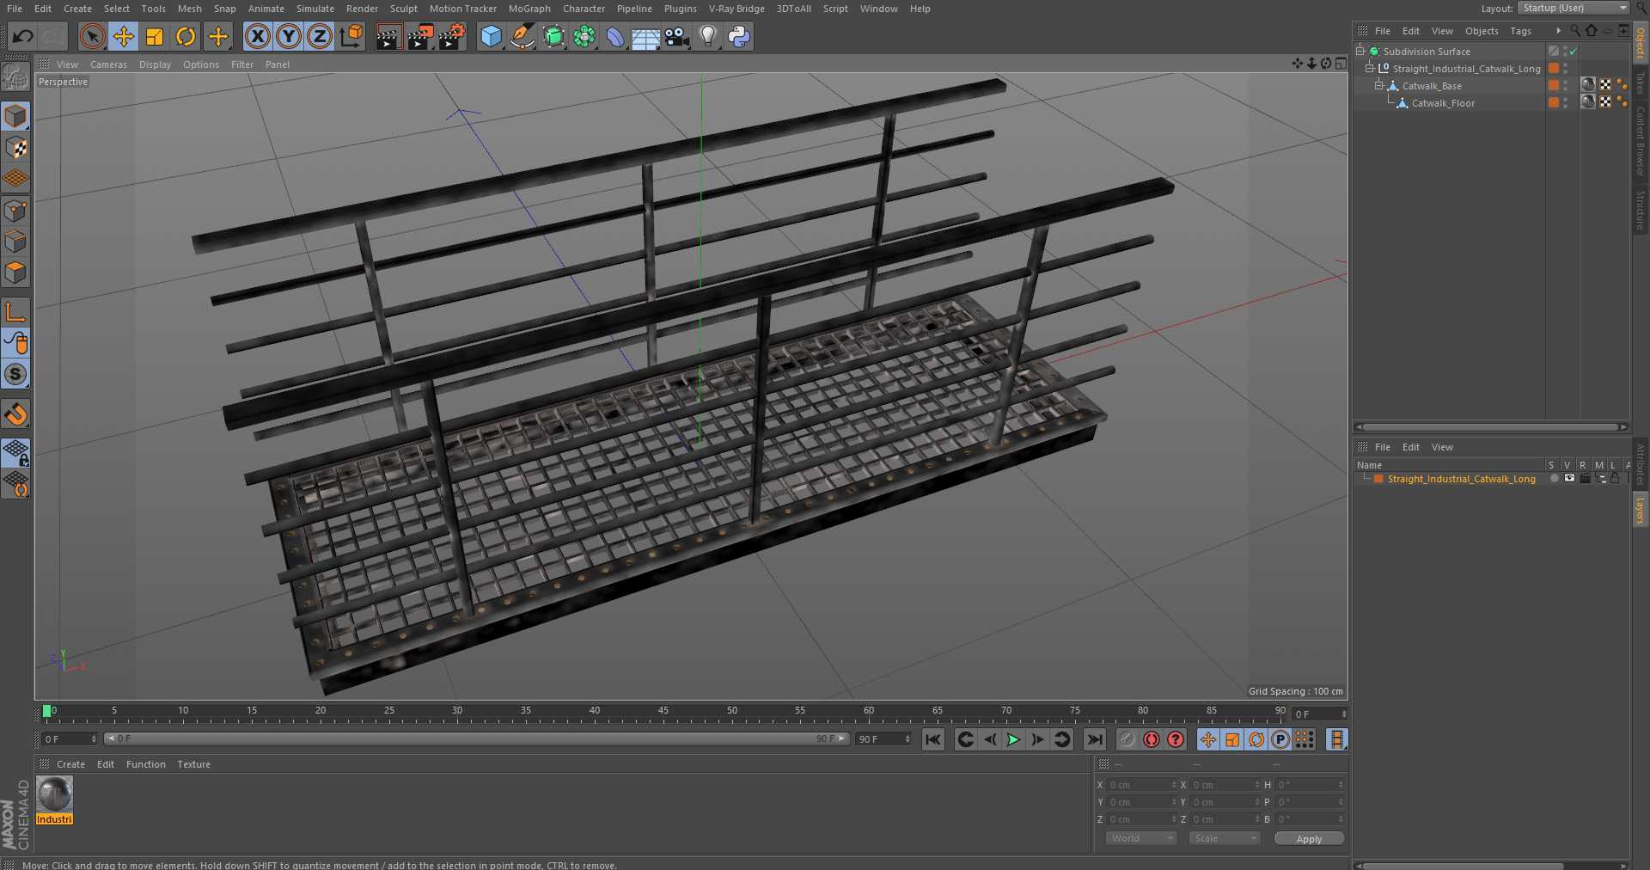Toggle Y axis lock
This screenshot has height=870, width=1650.
[x=289, y=36]
